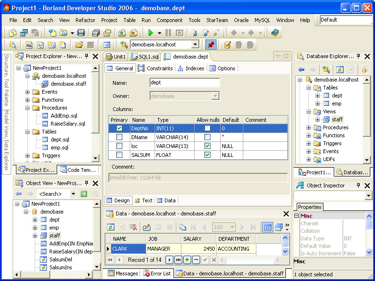This screenshot has width=375, height=281.
Task: Toggle the connection pin icon beside demobase.localhost
Action: pos(211,44)
